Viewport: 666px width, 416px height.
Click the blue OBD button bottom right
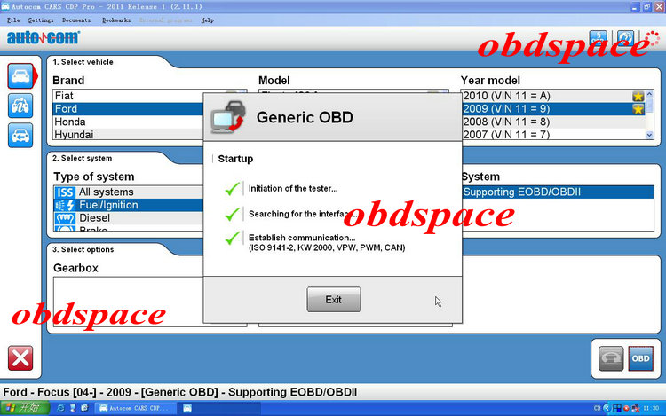(x=640, y=358)
